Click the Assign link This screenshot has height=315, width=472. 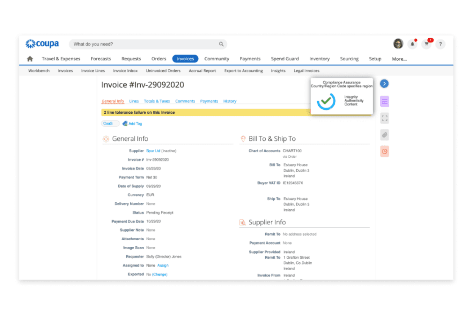163,266
